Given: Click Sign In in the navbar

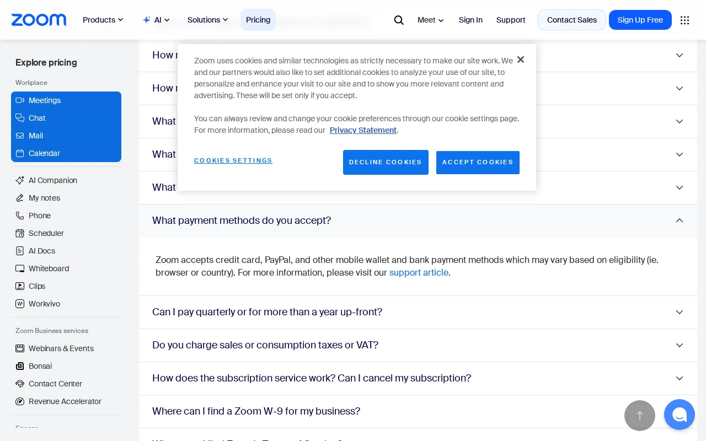Looking at the screenshot, I should pos(470,20).
